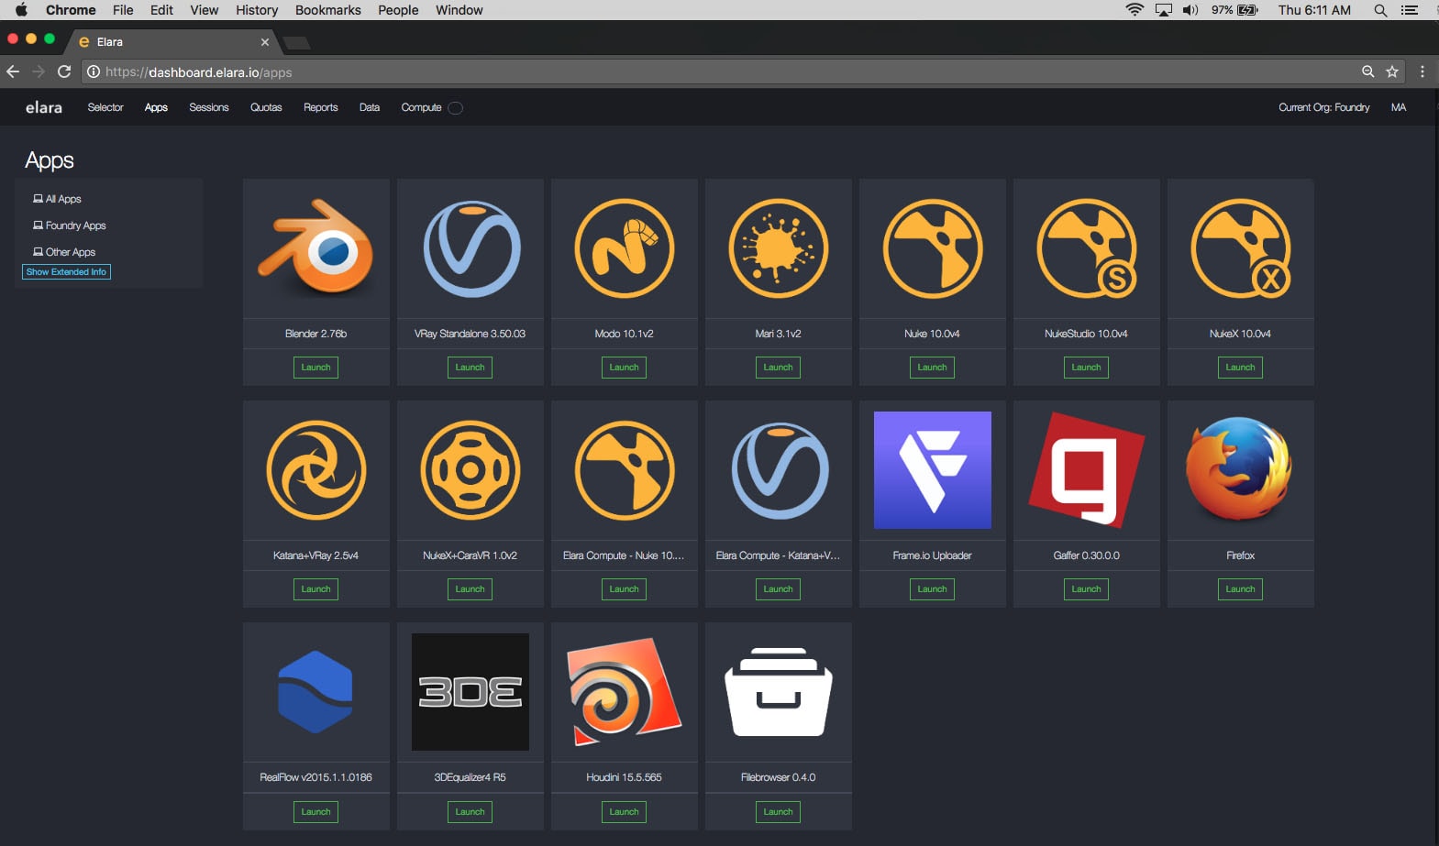Launch NukeX 10.0v4
Viewport: 1439px width, 846px height.
1241,368
